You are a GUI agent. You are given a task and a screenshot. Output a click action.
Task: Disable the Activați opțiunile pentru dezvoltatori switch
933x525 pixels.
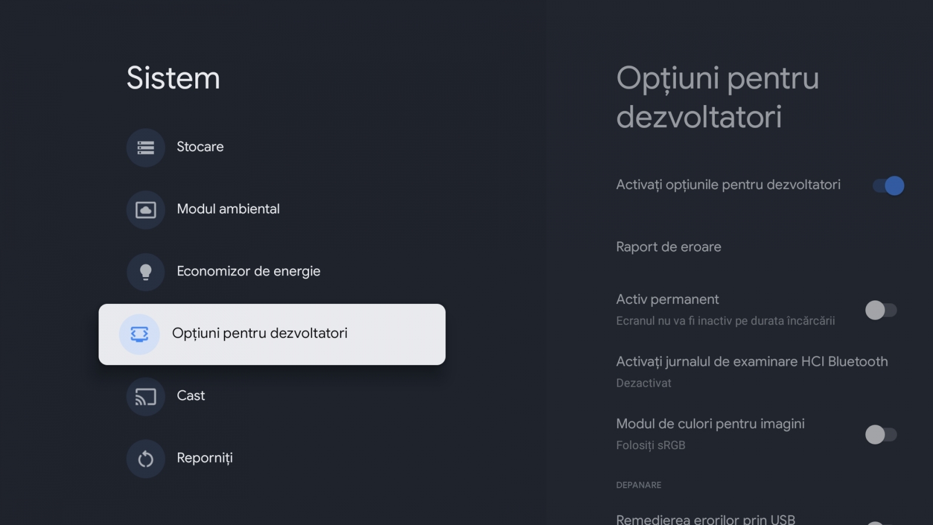(888, 185)
